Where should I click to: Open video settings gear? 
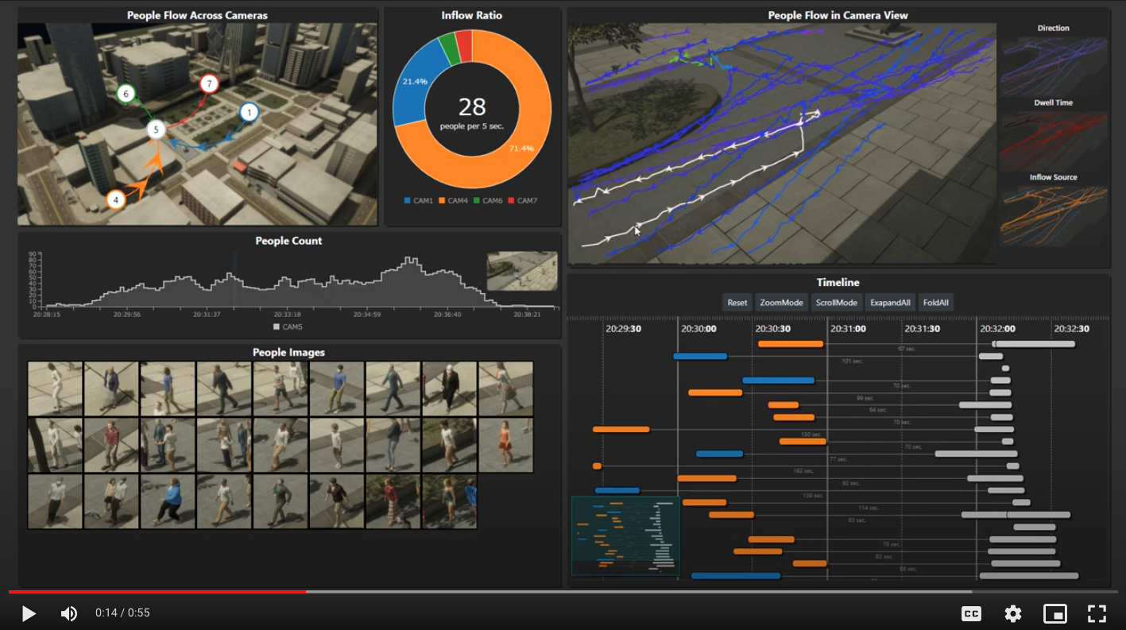tap(1012, 613)
